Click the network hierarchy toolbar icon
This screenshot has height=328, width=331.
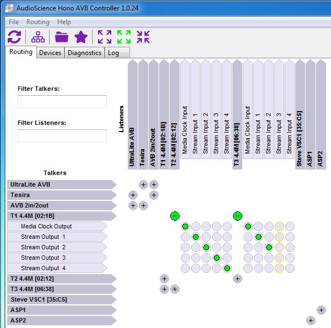(x=38, y=37)
